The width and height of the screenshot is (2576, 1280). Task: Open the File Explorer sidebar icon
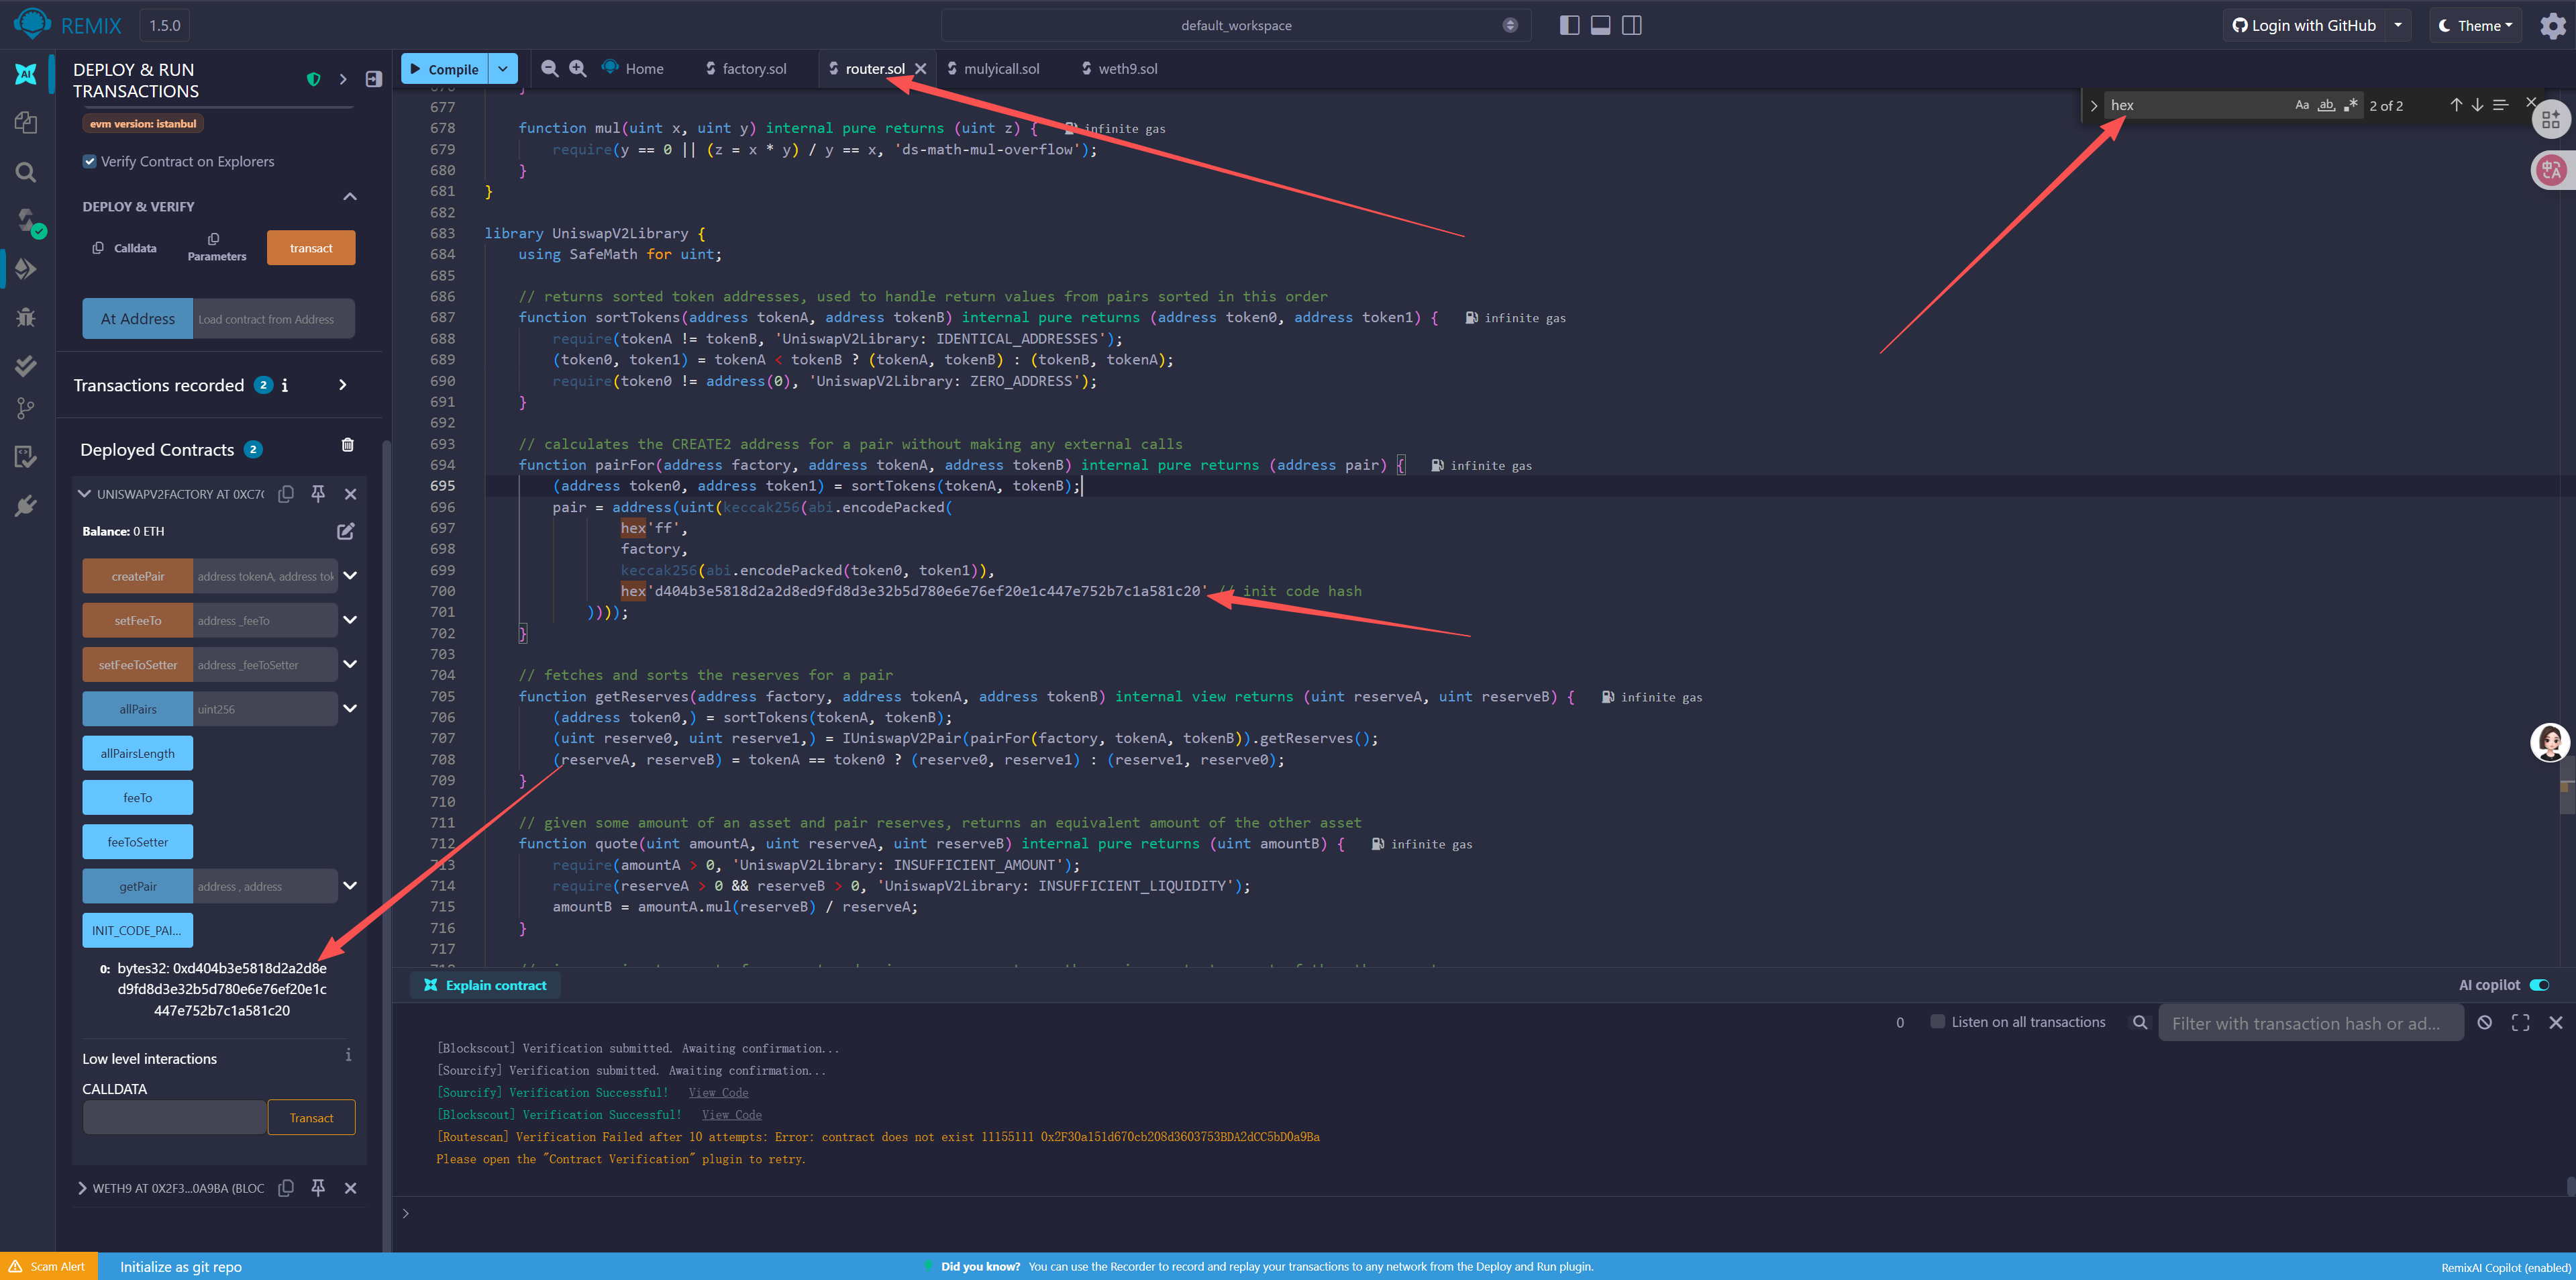tap(26, 122)
